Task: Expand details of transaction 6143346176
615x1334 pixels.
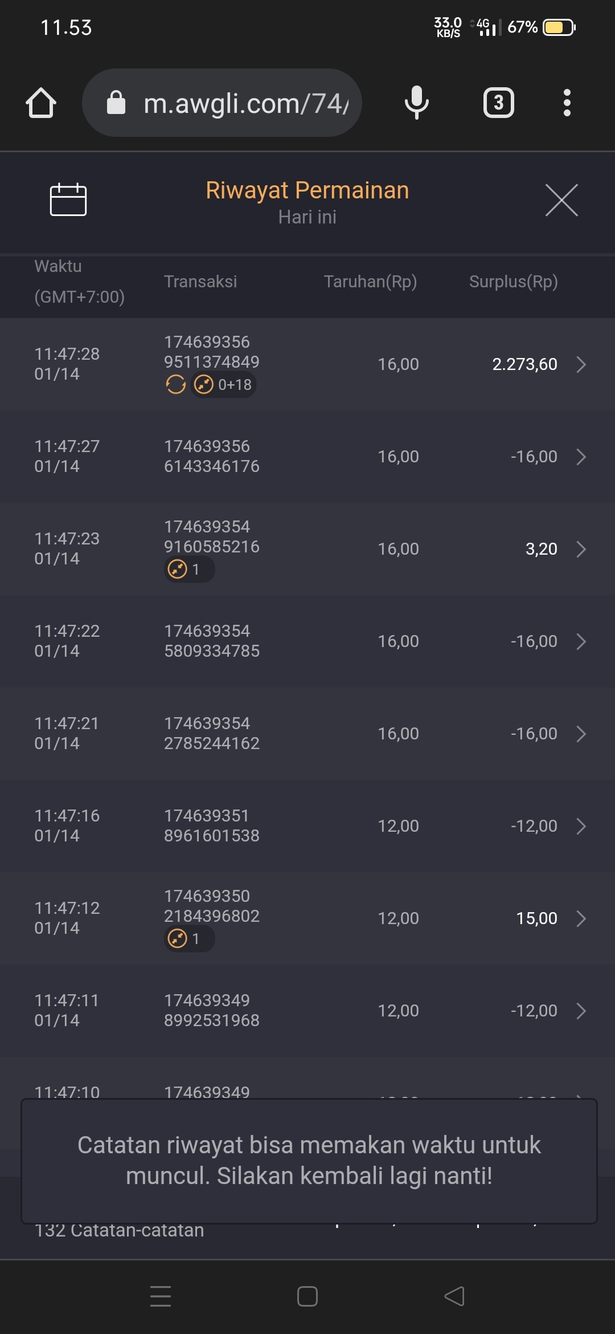Action: point(581,457)
